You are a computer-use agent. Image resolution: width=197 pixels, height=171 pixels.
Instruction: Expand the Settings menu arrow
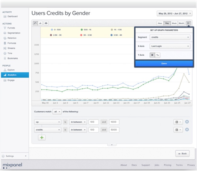[26, 156]
